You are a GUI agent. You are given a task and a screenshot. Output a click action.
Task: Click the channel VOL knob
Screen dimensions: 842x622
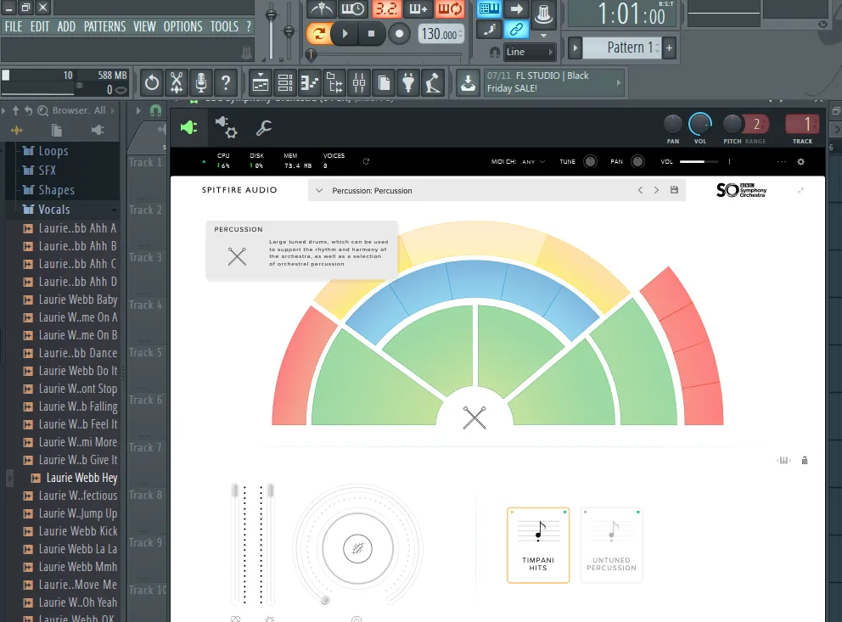[x=699, y=125]
